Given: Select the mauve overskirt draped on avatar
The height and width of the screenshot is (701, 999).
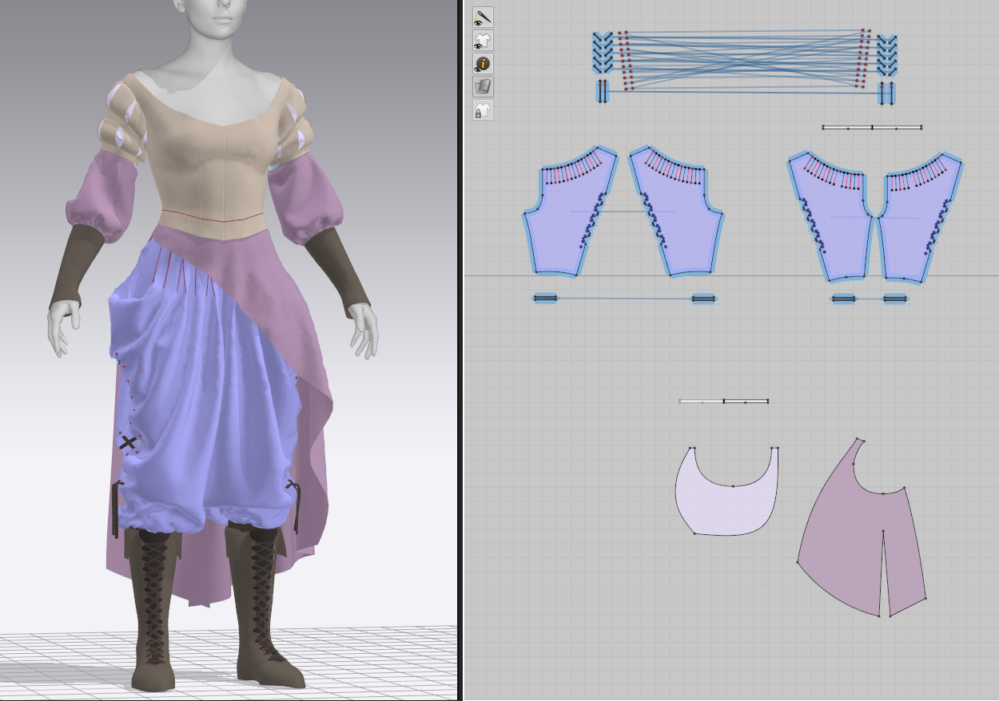Looking at the screenshot, I should pyautogui.click(x=312, y=447).
